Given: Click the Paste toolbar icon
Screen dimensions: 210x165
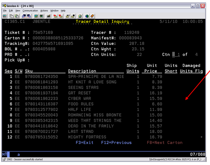Looking at the screenshot, I should click(x=17, y=16).
